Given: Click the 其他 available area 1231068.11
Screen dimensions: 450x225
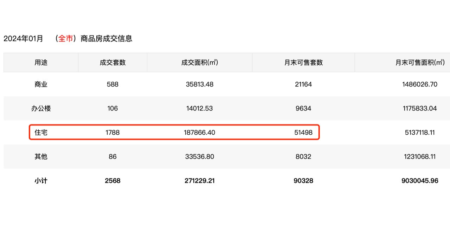Looking at the screenshot, I should 420,156.
